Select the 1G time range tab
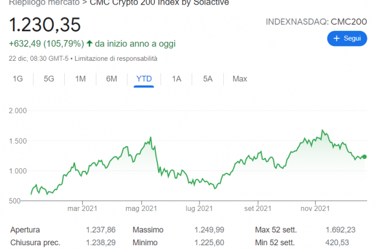The width and height of the screenshot is (376, 251). point(18,79)
